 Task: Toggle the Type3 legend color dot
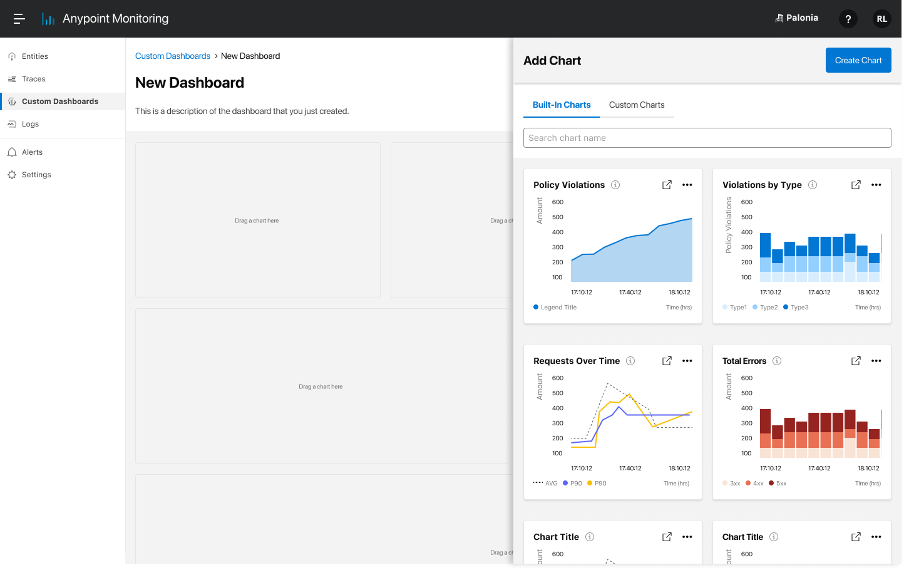click(x=786, y=307)
